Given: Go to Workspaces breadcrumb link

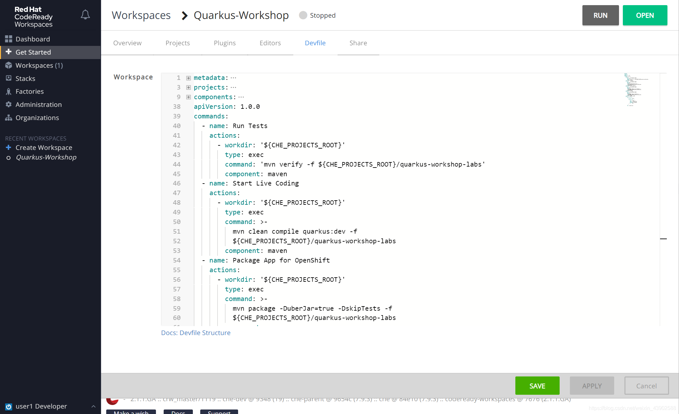Looking at the screenshot, I should point(141,15).
